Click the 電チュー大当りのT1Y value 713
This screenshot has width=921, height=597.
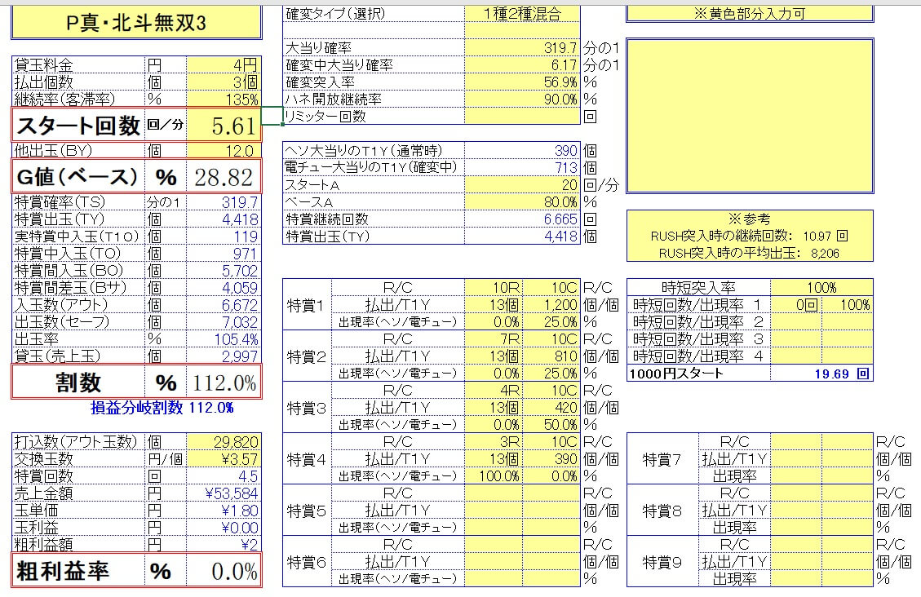[x=522, y=168]
